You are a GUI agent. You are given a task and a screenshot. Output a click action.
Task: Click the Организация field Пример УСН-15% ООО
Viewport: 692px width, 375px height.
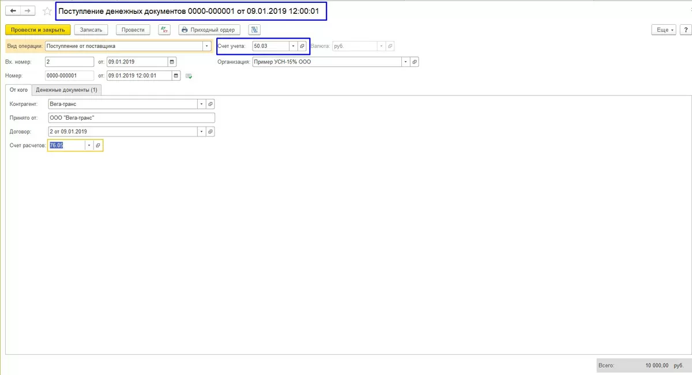(327, 62)
